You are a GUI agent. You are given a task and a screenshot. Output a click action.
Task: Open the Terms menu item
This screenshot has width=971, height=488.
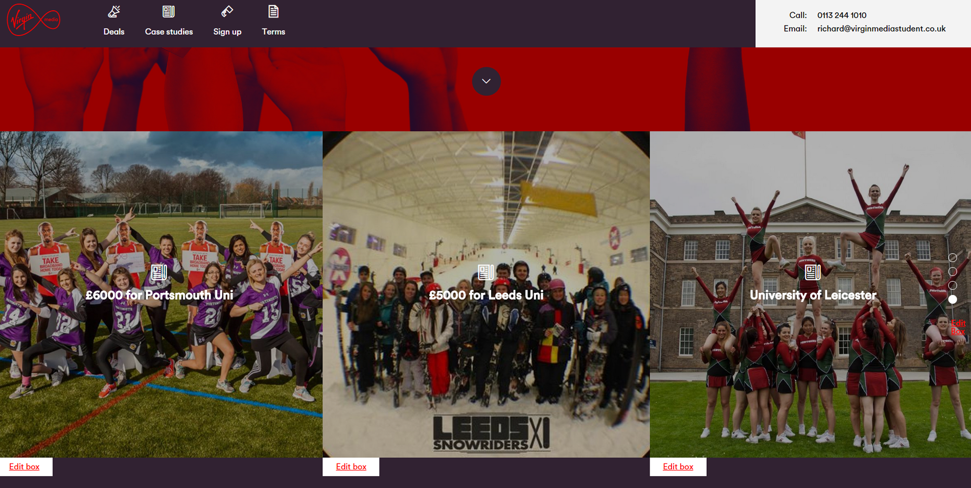[273, 32]
